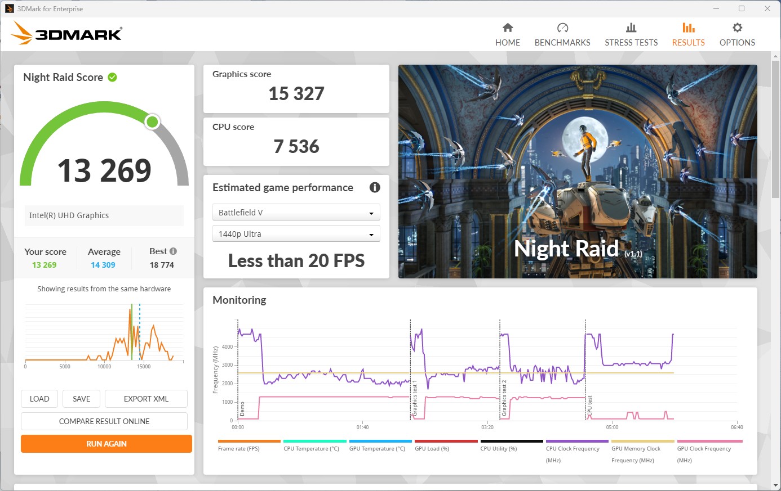Open the Stress Tests bar icon
781x491 pixels.
631,28
